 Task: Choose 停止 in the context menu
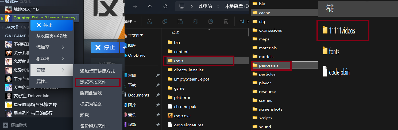click(52, 25)
